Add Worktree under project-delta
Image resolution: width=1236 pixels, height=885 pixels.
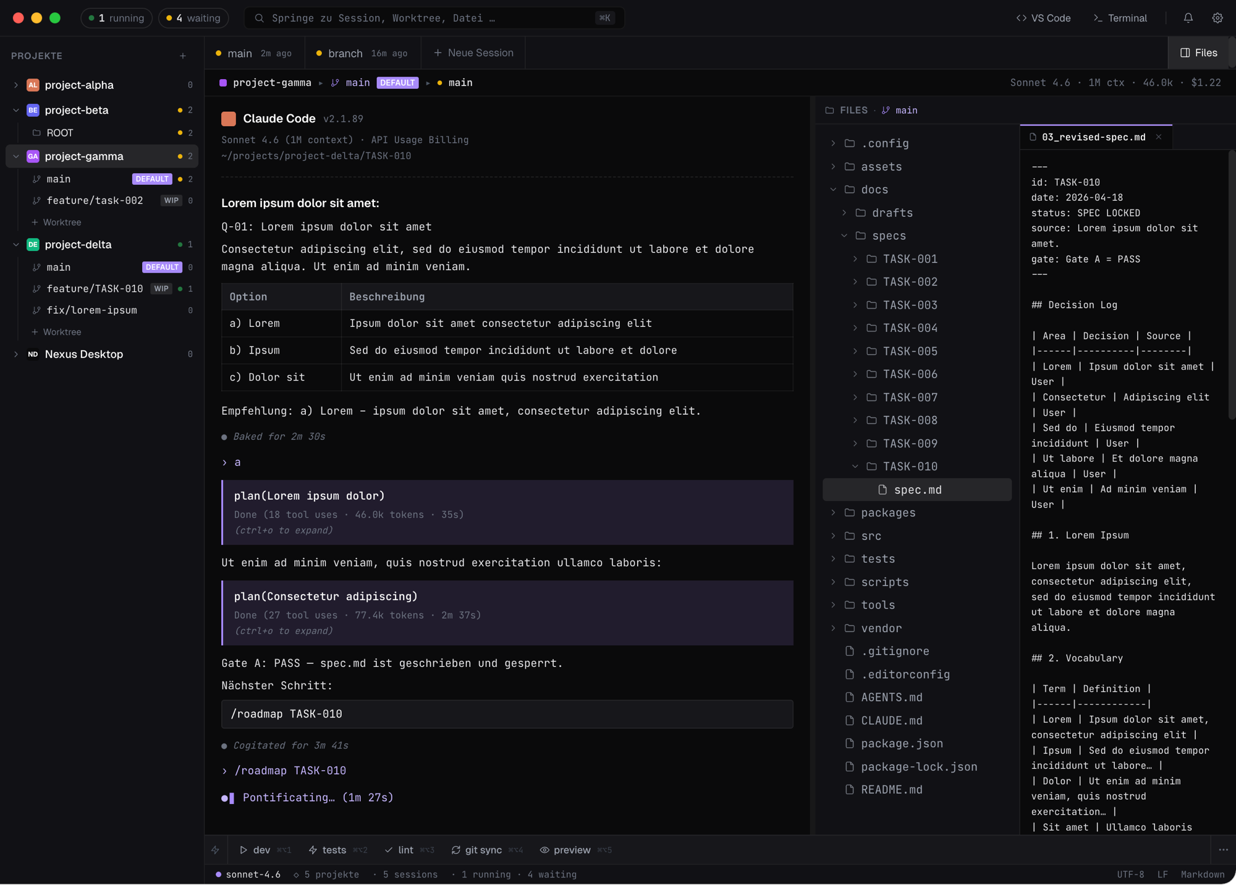pyautogui.click(x=56, y=332)
